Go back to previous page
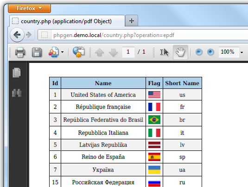Screen dimensions: 248x187 tap(17, 35)
